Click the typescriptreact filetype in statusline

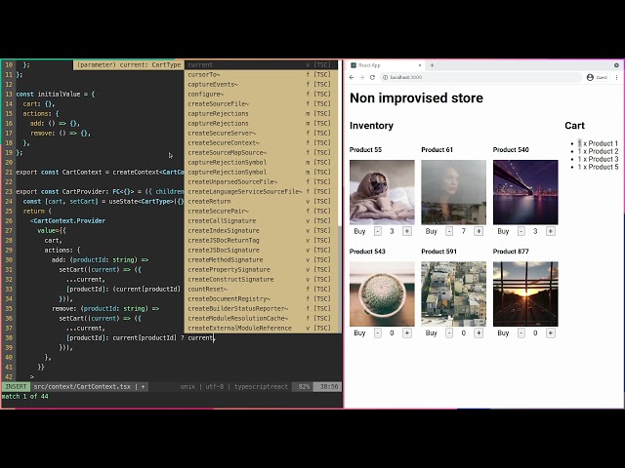click(x=261, y=386)
